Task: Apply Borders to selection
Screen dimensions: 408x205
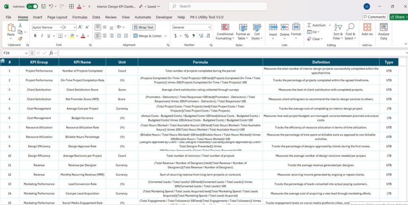Action: (x=60, y=36)
